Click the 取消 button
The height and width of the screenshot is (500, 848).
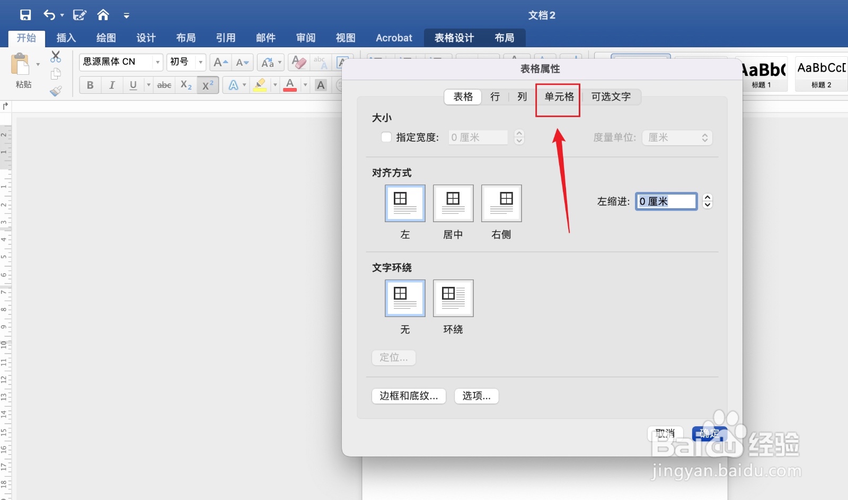[x=665, y=434]
